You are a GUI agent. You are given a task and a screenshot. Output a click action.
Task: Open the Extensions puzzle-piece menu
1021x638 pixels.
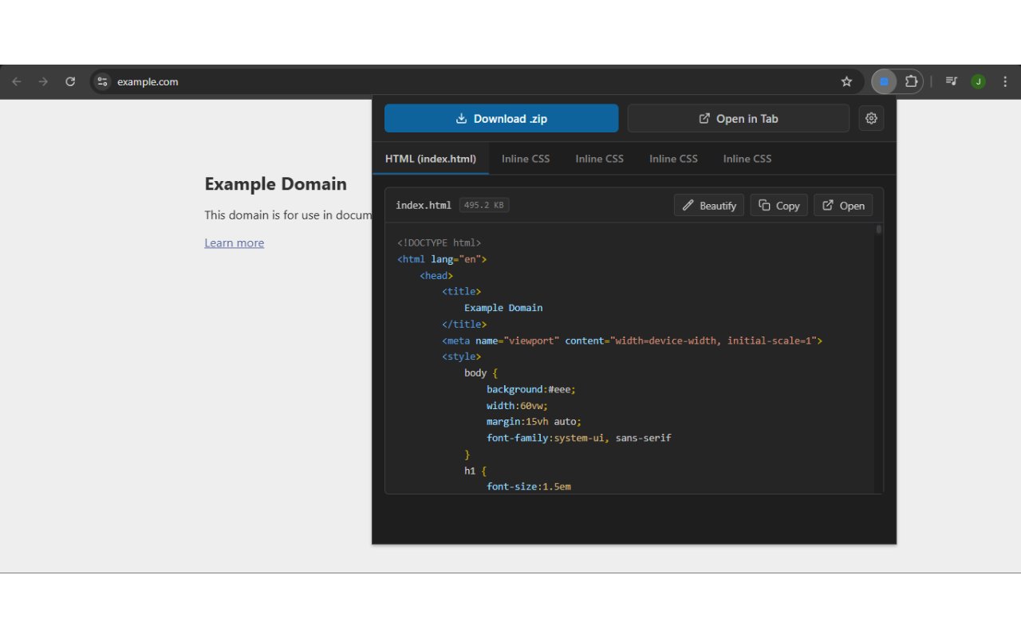(x=911, y=81)
